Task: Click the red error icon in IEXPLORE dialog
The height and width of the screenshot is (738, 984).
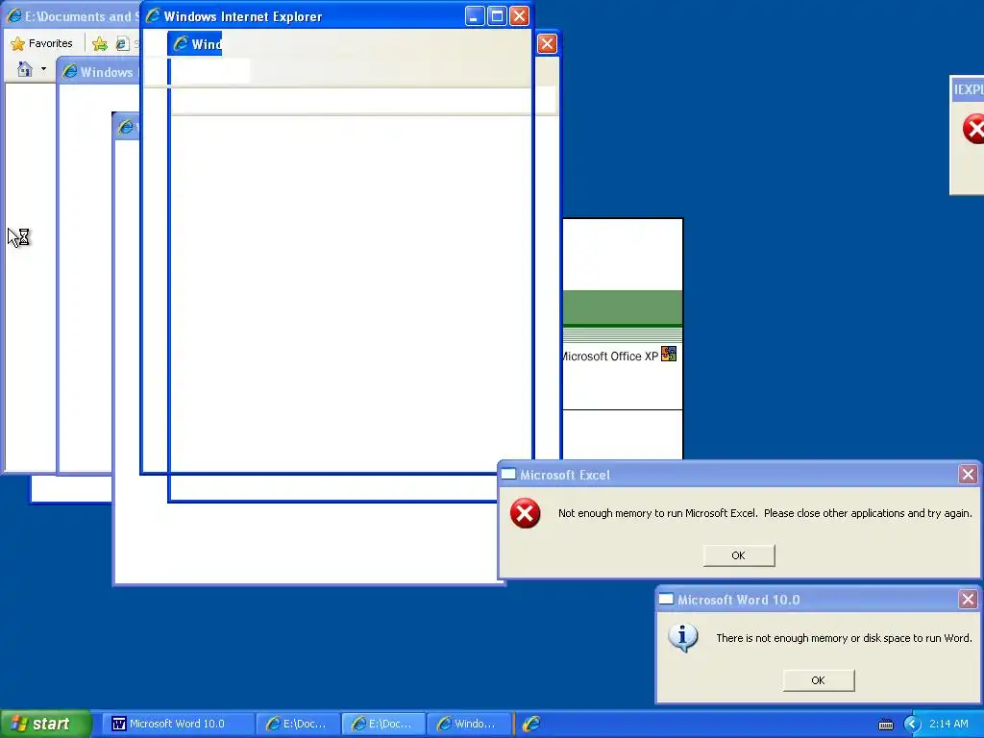Action: (x=973, y=129)
